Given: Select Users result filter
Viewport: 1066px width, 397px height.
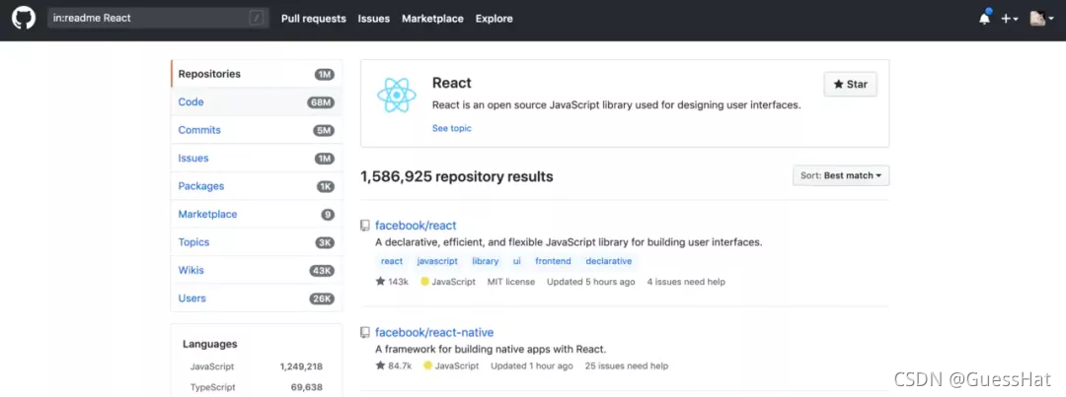Looking at the screenshot, I should 257,298.
